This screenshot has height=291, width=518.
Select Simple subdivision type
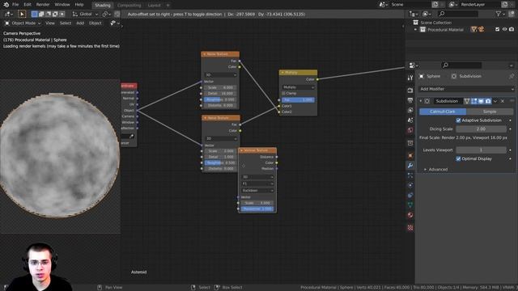point(490,112)
